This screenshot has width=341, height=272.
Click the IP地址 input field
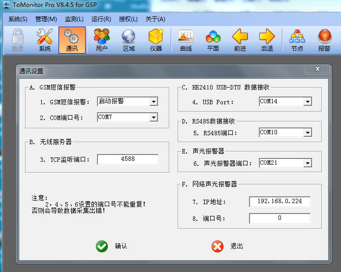click(x=279, y=202)
